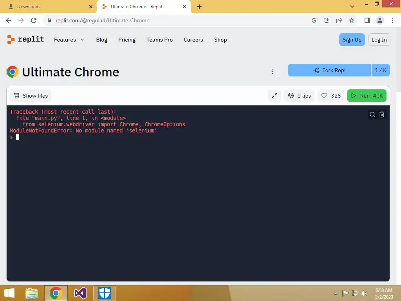Like the repl with 325 hearts
The width and height of the screenshot is (401, 301).
tap(331, 96)
